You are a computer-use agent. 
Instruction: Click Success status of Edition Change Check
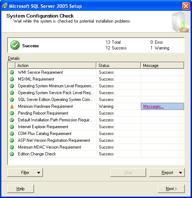(106, 154)
